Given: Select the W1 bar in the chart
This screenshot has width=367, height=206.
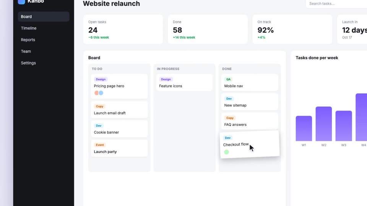Looking at the screenshot, I should (304, 129).
